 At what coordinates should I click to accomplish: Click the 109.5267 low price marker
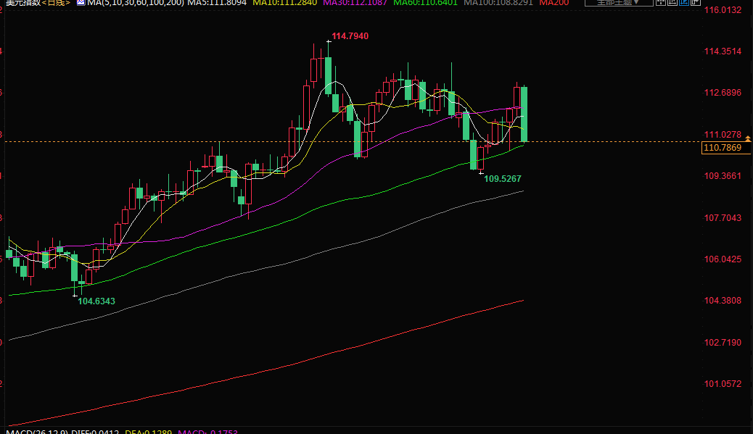tap(503, 178)
